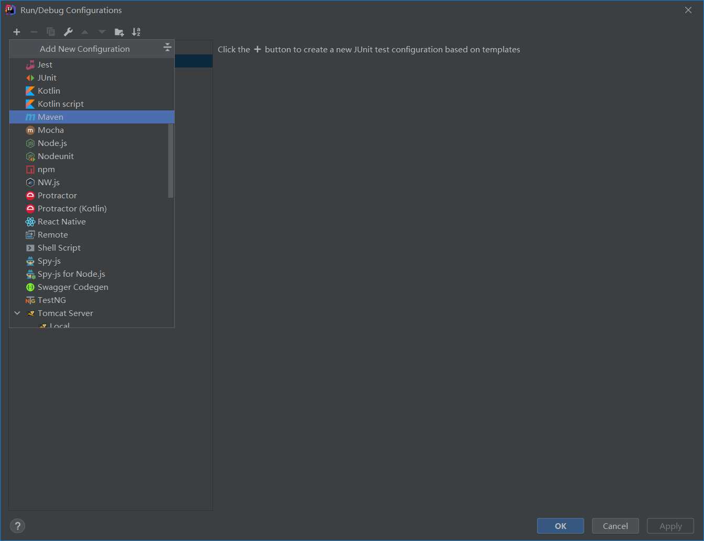Click the Add New Configuration header text
The image size is (704, 541).
(x=85, y=49)
